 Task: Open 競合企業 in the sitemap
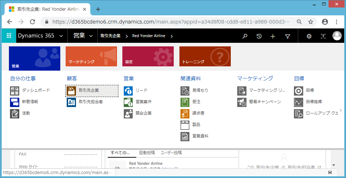pos(138,113)
